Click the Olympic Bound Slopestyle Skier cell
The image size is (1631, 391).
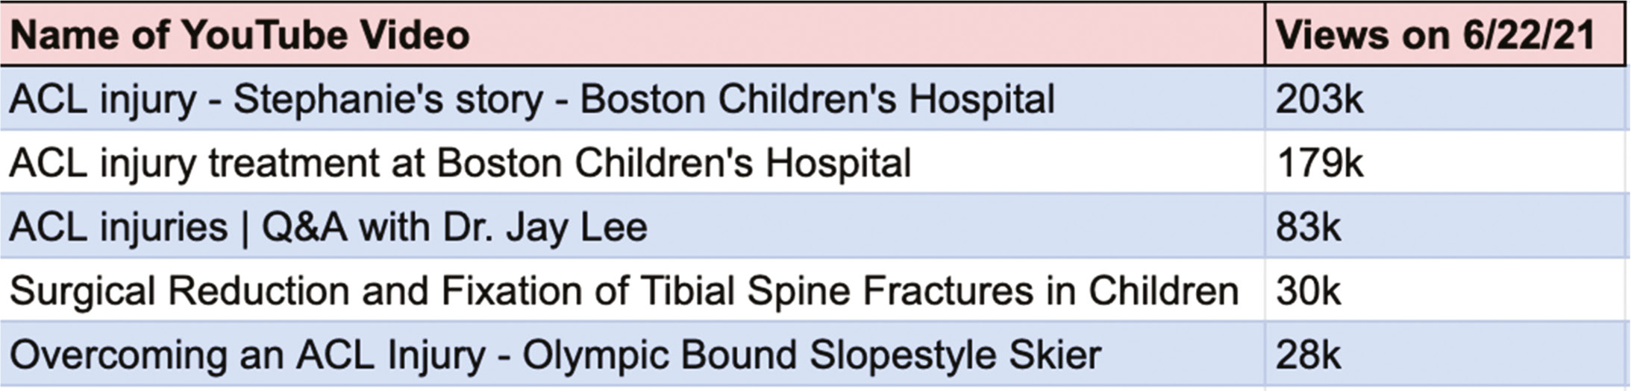click(x=633, y=355)
